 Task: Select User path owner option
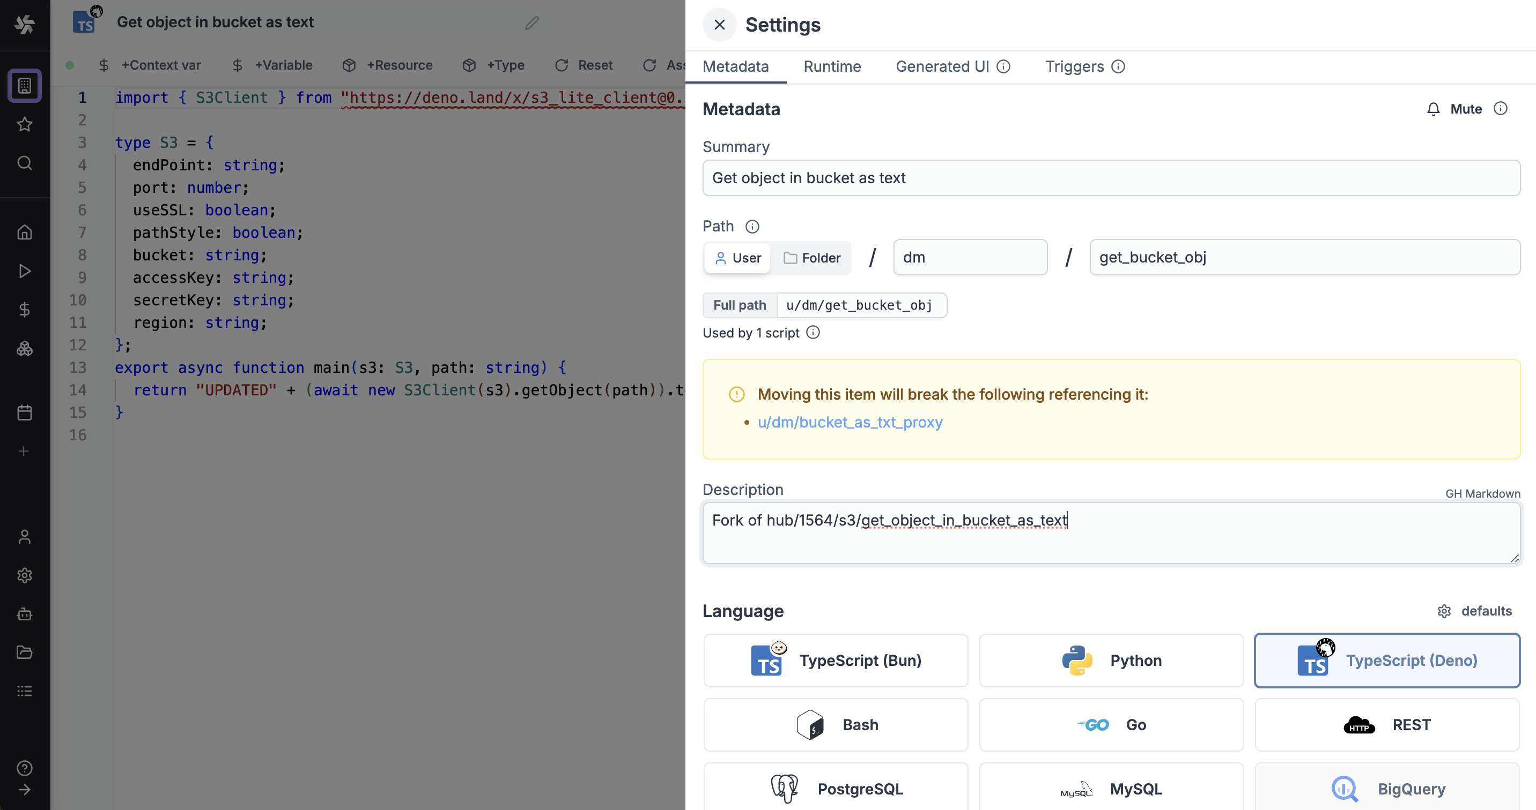pos(737,258)
